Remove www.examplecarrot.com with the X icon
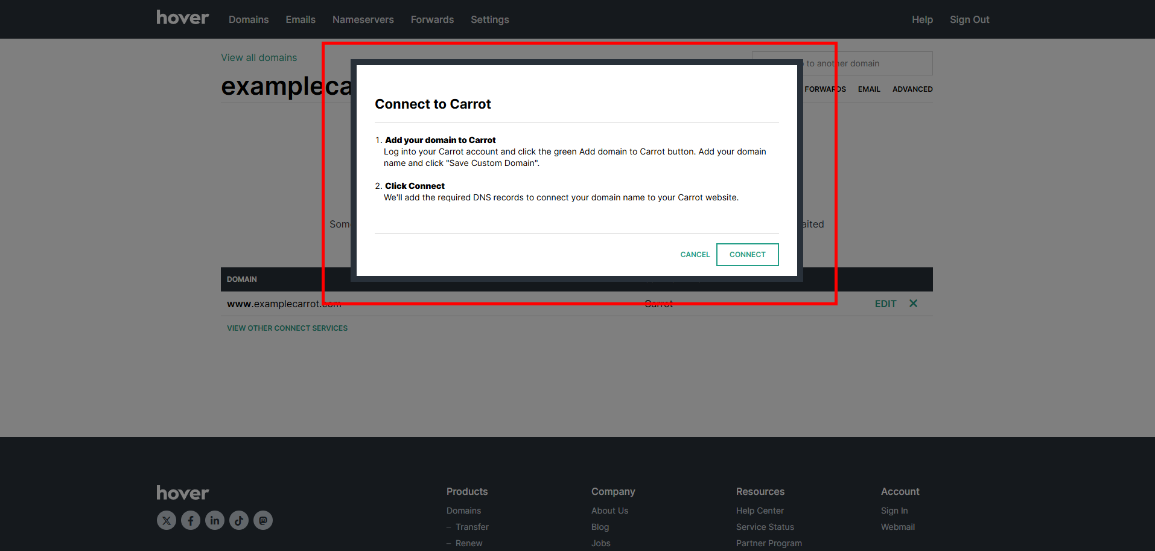 [x=913, y=304]
